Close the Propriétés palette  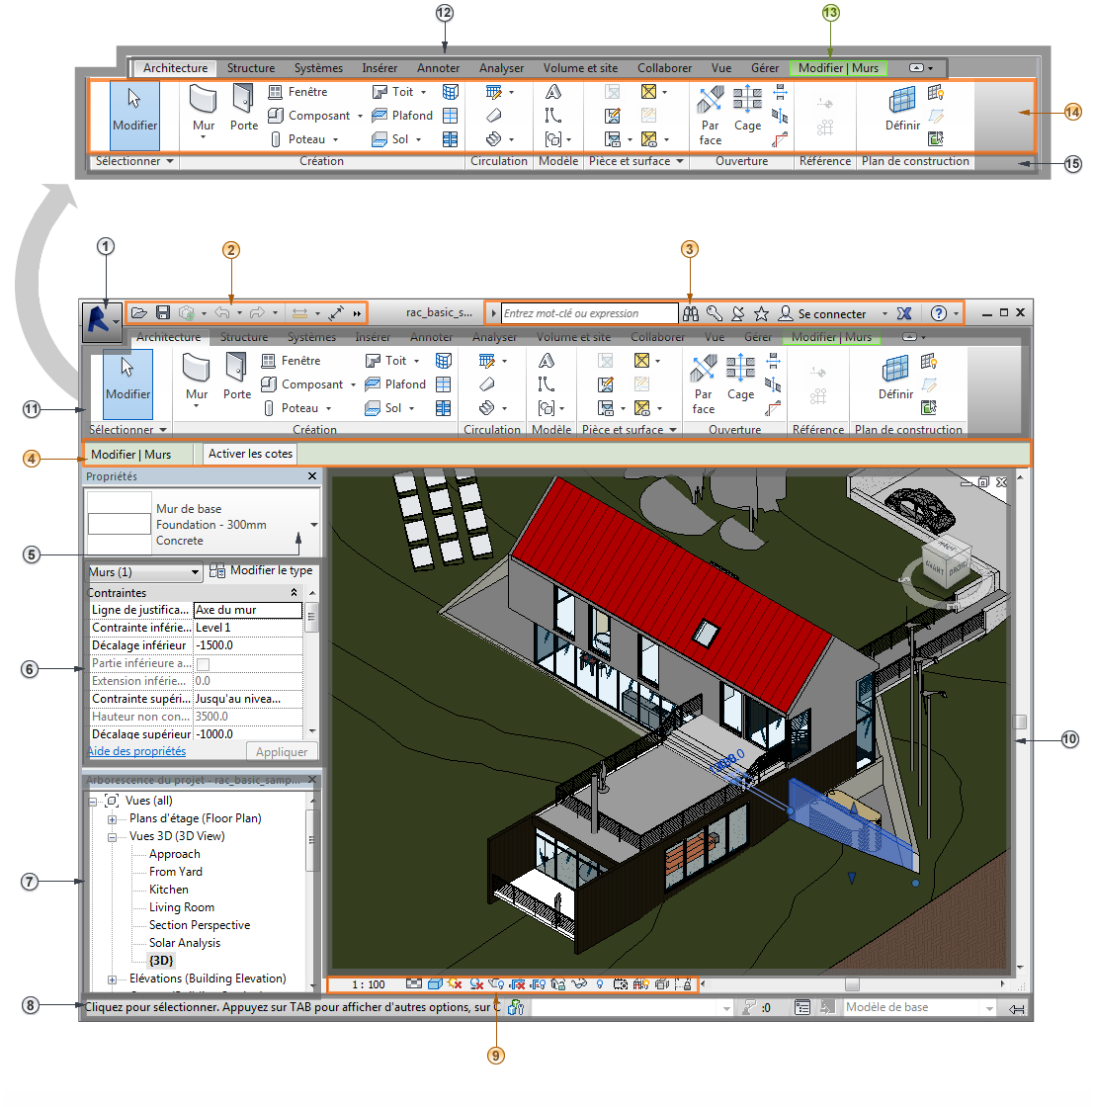[312, 476]
